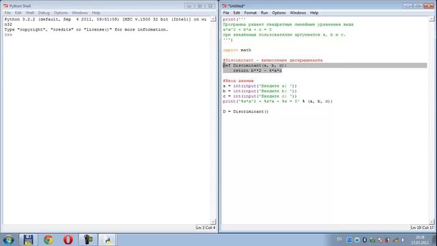Click the line assigning variable b from input
This screenshot has height=246, width=437.
[259, 91]
